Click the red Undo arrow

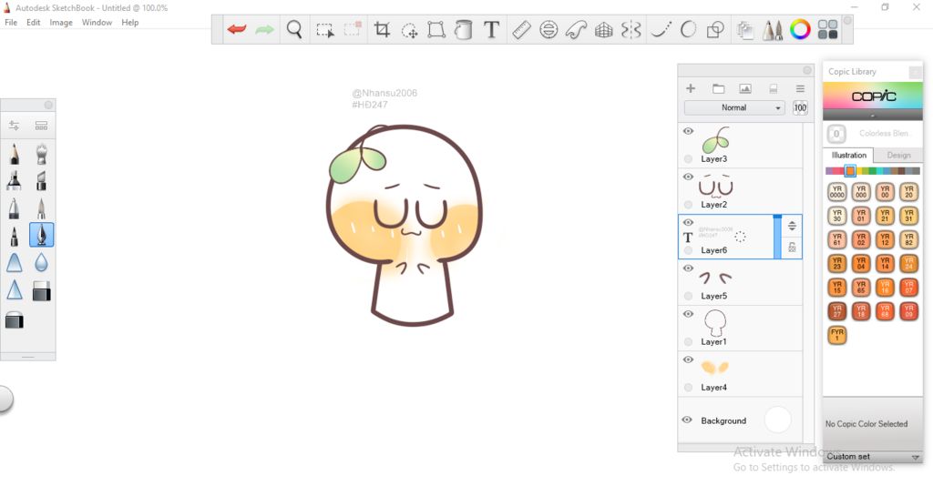point(237,30)
